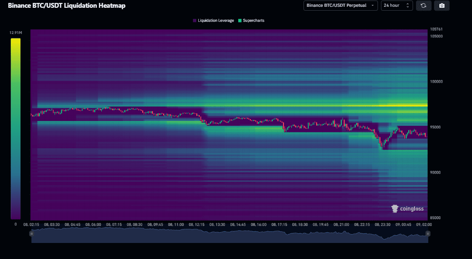
Task: Click the Binance BTC/USDT Liquidation Heatmap title
Action: pos(66,6)
